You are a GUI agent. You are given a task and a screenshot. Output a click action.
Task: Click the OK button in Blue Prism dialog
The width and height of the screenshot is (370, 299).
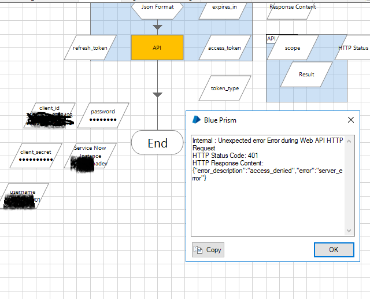tap(334, 250)
